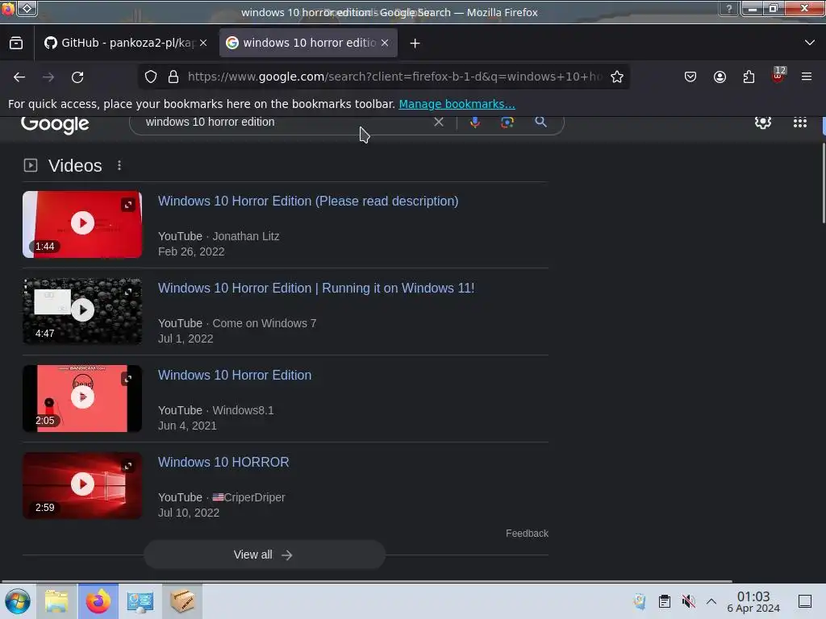Toggle muted volume tray icon
Image resolution: width=826 pixels, height=619 pixels.
pos(688,601)
